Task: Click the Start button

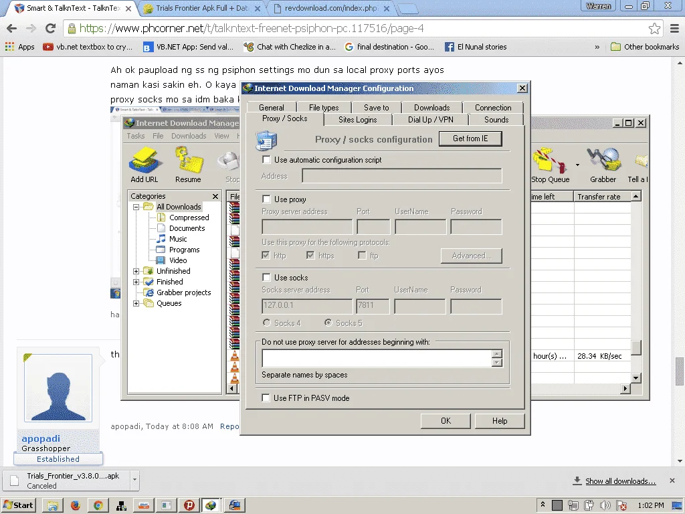Action: 18,505
